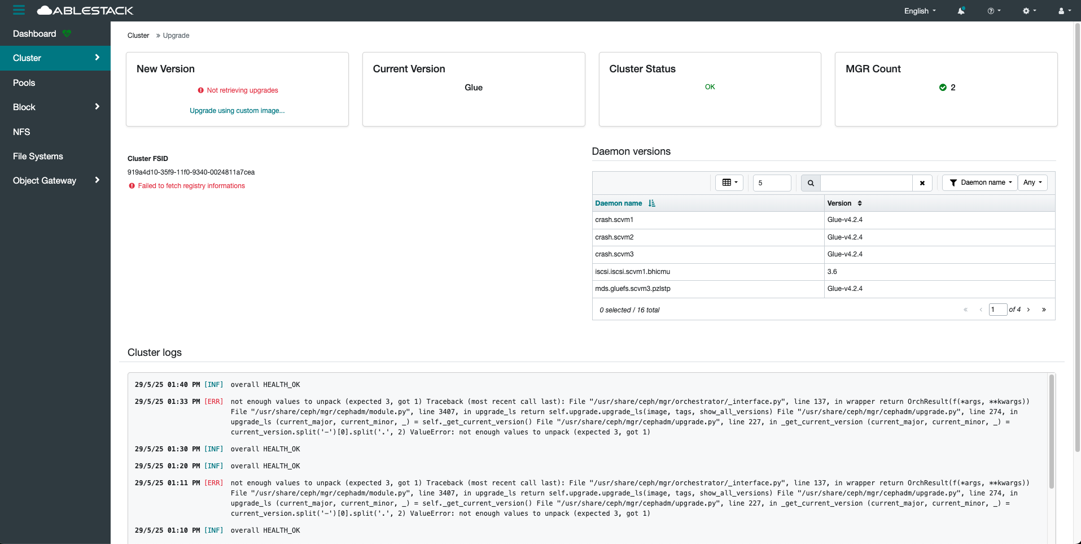Clear the search with the X button

coord(922,183)
